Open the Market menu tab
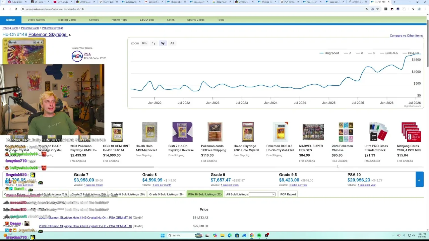The height and width of the screenshot is (241, 429). (11, 20)
